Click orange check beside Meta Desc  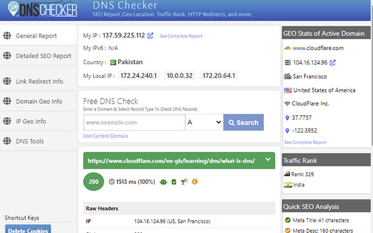[287, 230]
